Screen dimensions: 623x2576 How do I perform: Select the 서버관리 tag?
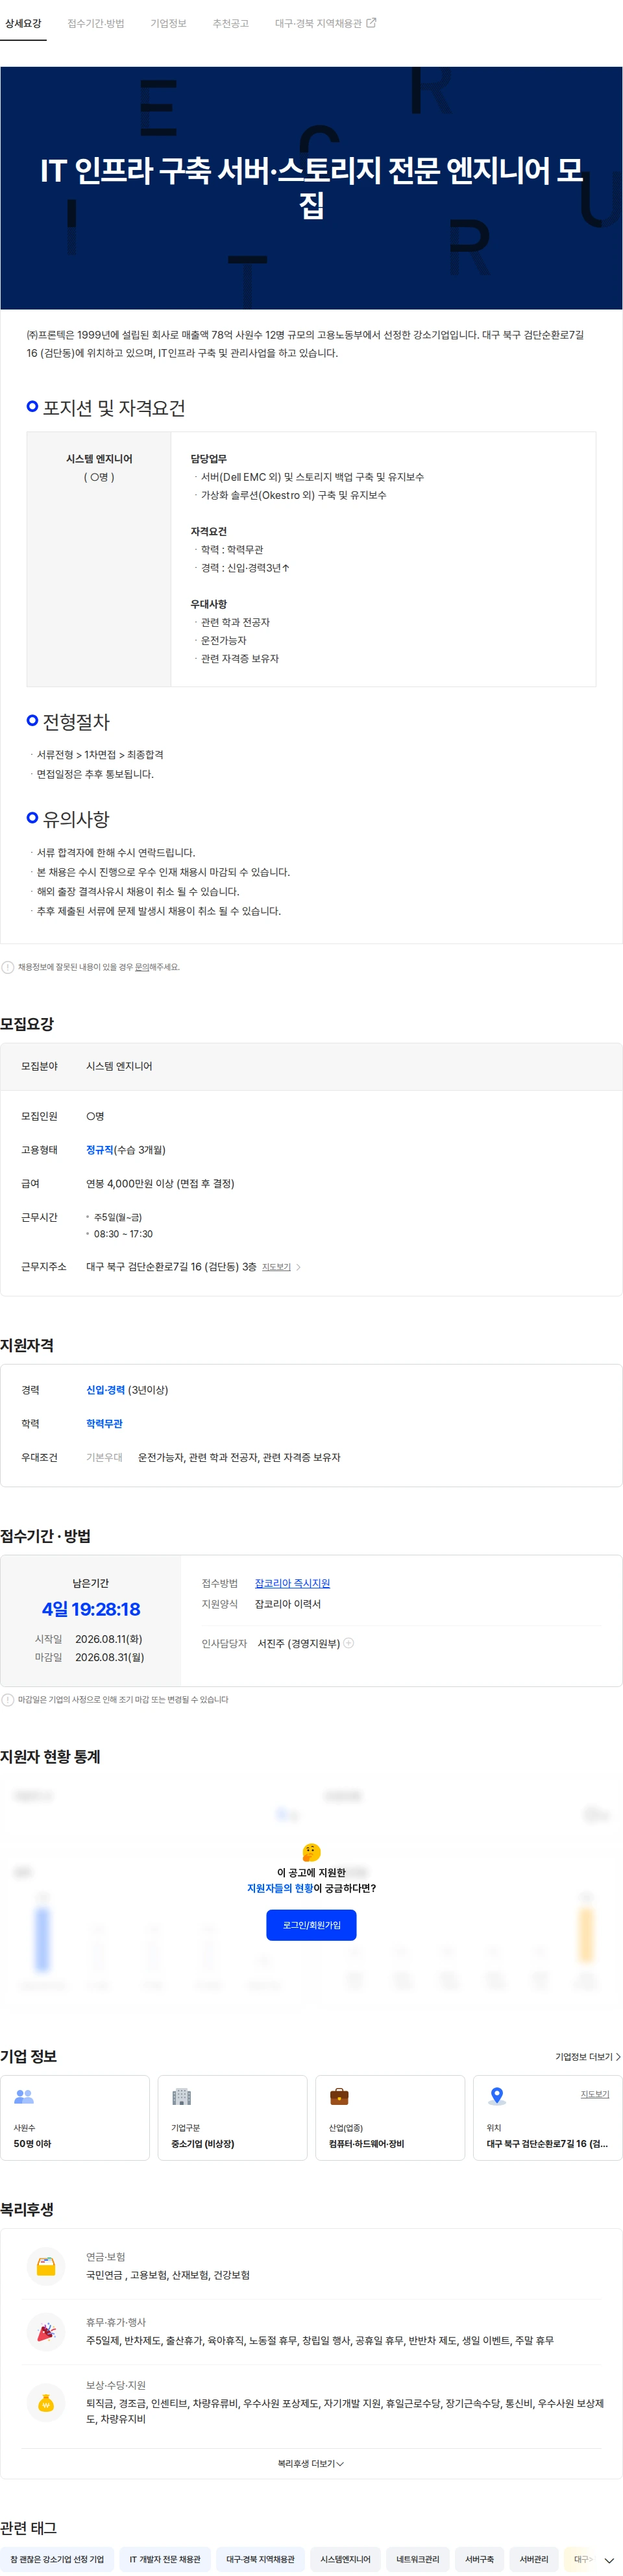(534, 2559)
